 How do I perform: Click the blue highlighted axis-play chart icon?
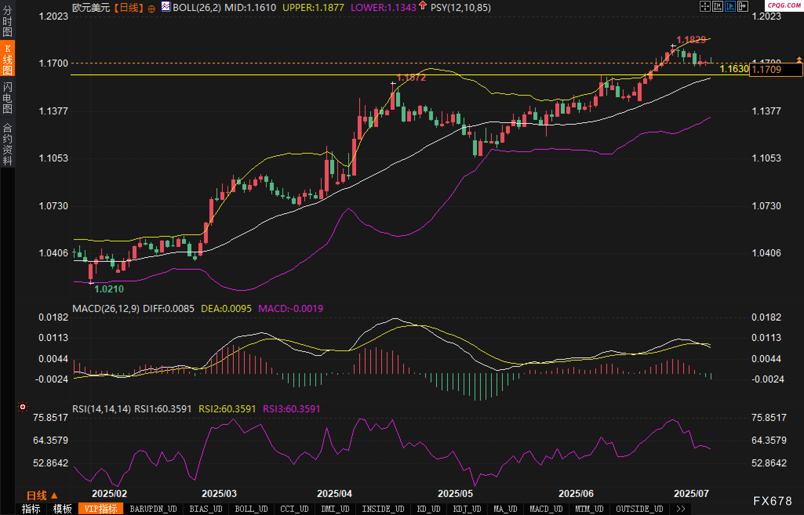tap(730, 6)
